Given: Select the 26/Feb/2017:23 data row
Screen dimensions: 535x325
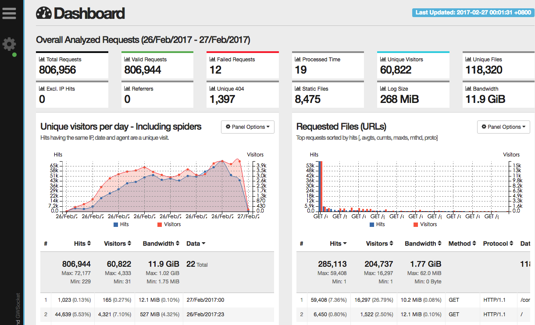Looking at the screenshot, I should 157,314.
